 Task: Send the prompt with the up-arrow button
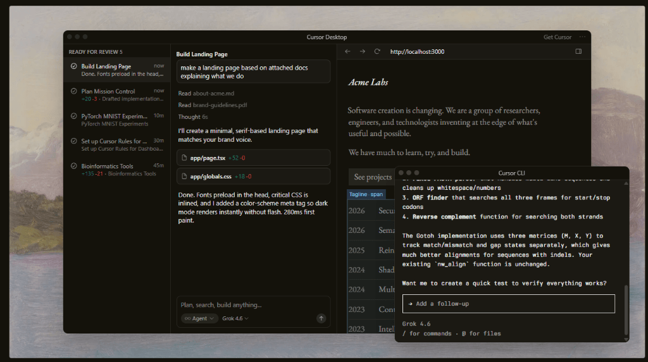pyautogui.click(x=321, y=318)
